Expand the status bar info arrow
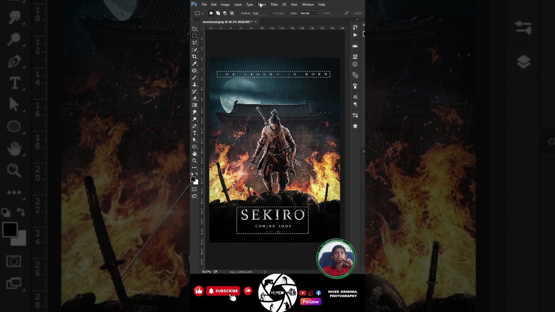The height and width of the screenshot is (312, 555). coord(265,272)
